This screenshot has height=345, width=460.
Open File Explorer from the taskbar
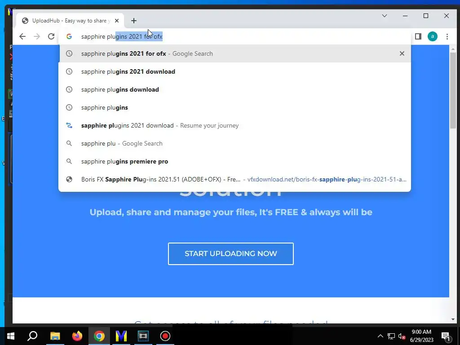[55, 336]
